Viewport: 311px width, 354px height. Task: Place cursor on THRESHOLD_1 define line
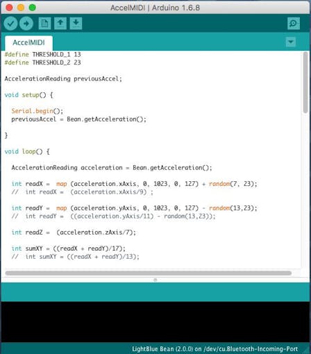point(42,54)
